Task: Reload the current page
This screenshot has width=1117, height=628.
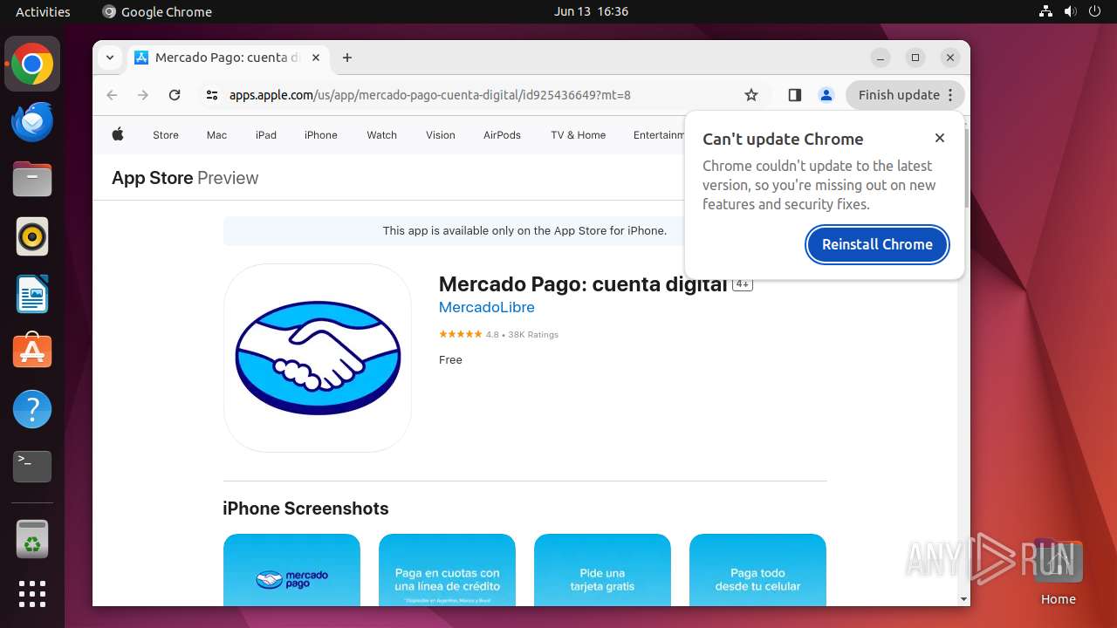Action: pyautogui.click(x=175, y=95)
